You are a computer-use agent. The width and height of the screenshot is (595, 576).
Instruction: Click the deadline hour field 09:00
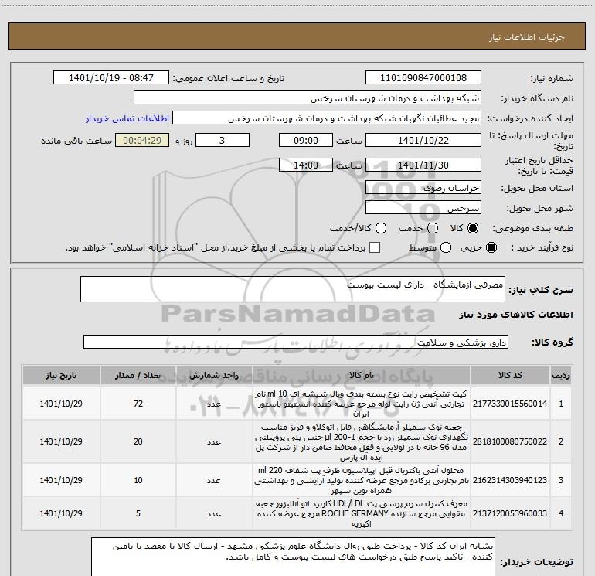[x=306, y=140]
